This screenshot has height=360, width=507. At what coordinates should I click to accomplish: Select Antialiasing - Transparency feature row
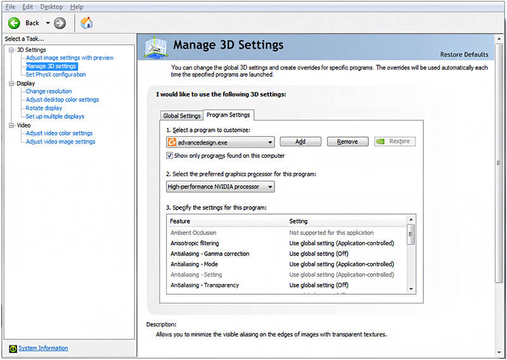tap(287, 285)
